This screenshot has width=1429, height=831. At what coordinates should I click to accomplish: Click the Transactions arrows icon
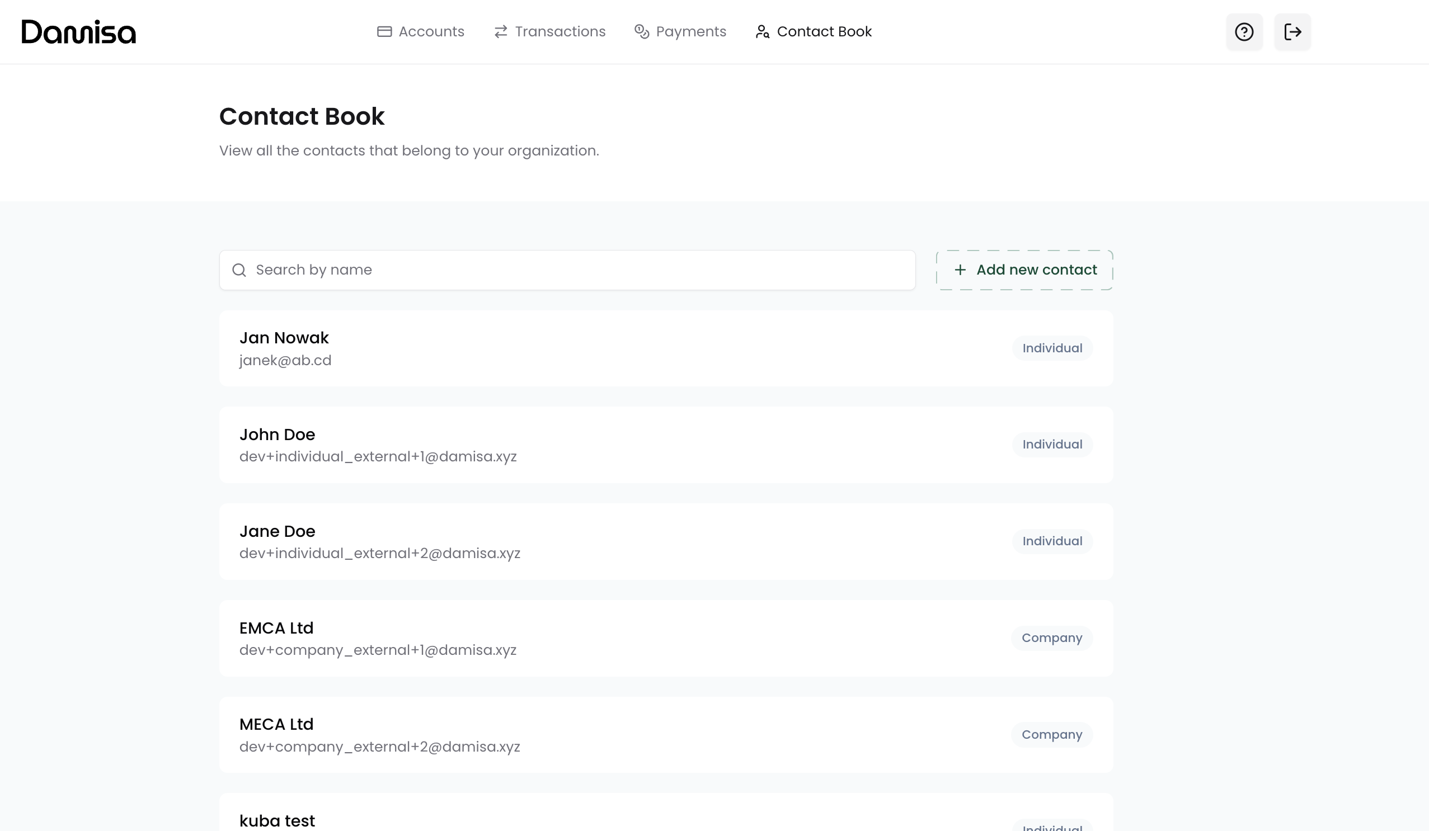(501, 32)
